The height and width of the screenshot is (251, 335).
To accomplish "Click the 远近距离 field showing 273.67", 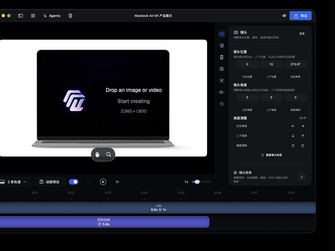I will point(295,64).
